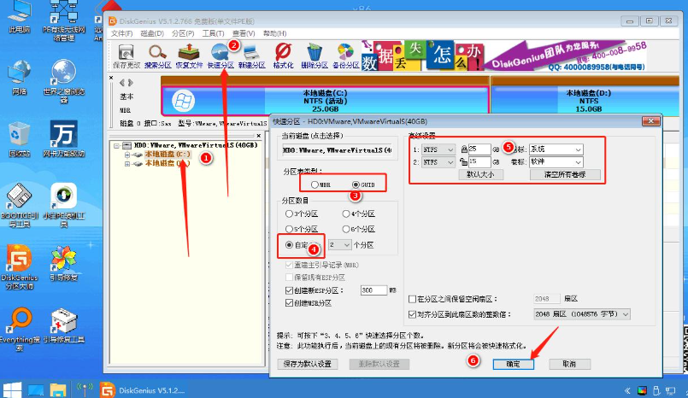Open custom partition count dropdown

tap(339, 245)
